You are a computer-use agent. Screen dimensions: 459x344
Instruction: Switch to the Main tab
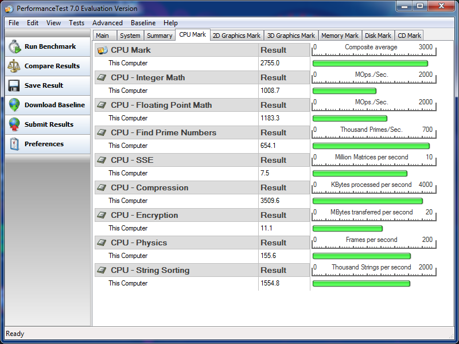(105, 36)
